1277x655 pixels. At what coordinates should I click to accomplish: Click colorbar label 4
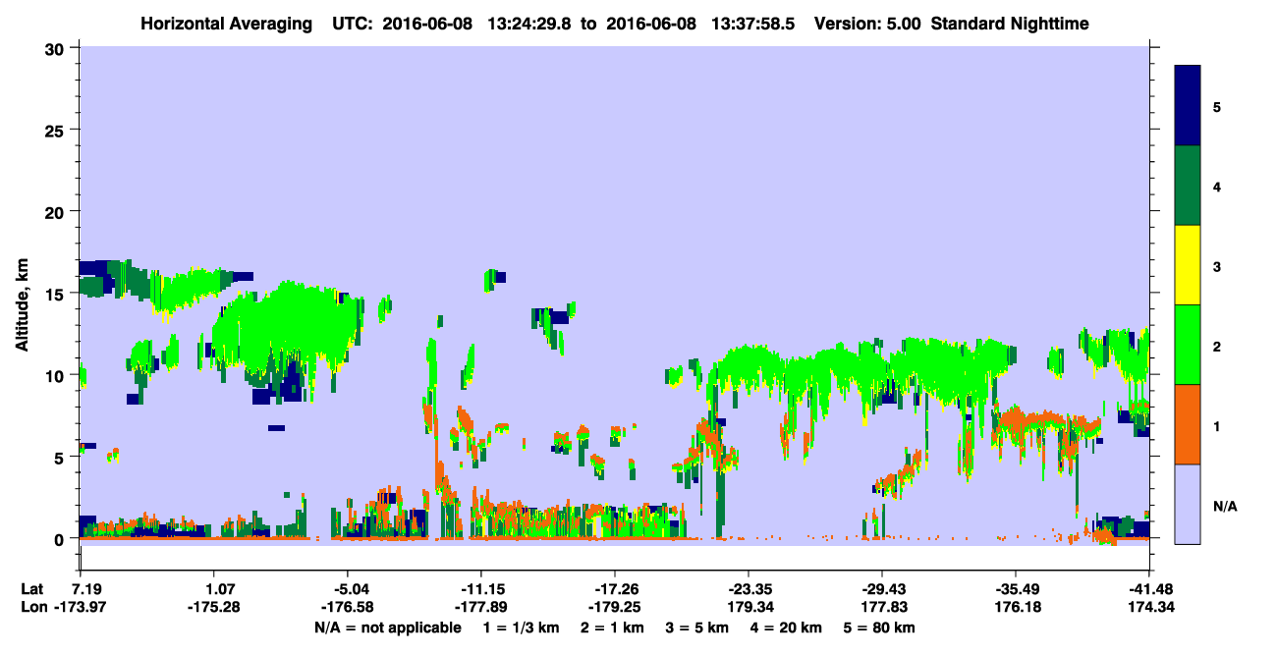coord(1217,186)
